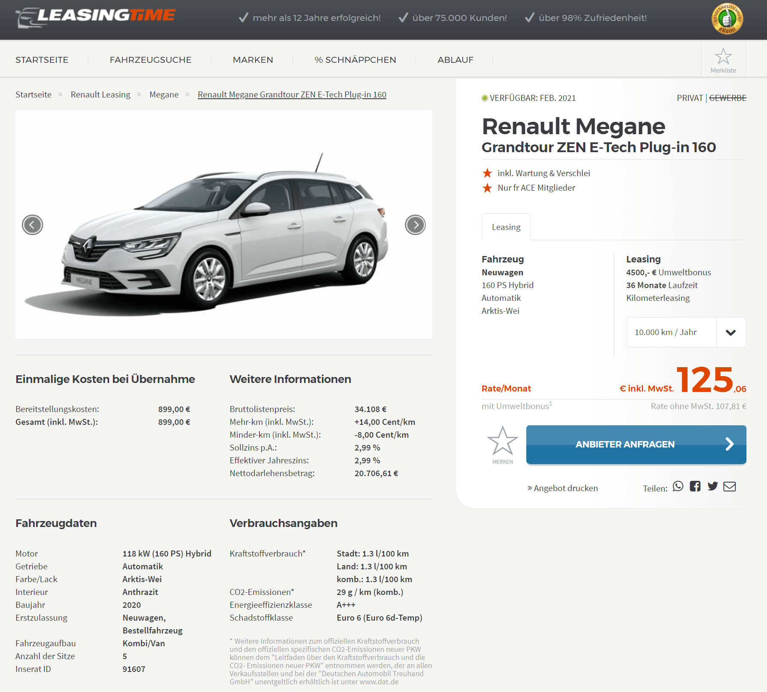Click Euro 6 (Euro 6d-Temp) value
The height and width of the screenshot is (692, 767).
tap(380, 618)
